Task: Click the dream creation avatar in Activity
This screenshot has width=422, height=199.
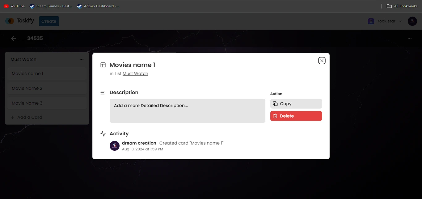Action: tap(115, 146)
